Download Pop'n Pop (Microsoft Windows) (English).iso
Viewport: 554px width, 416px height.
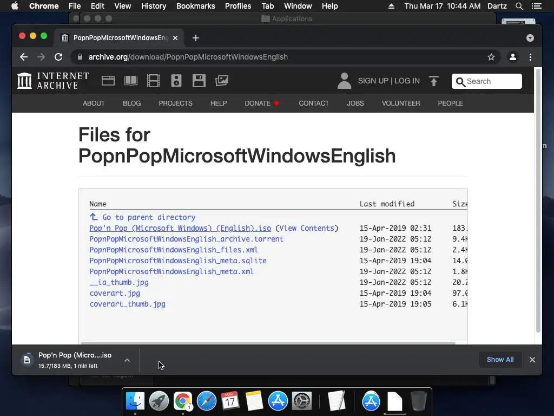pyautogui.click(x=180, y=228)
